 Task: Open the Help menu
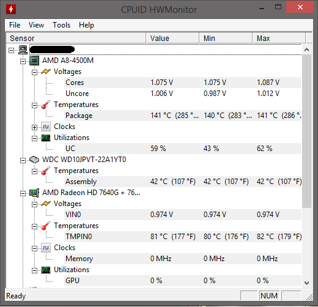pos(86,25)
